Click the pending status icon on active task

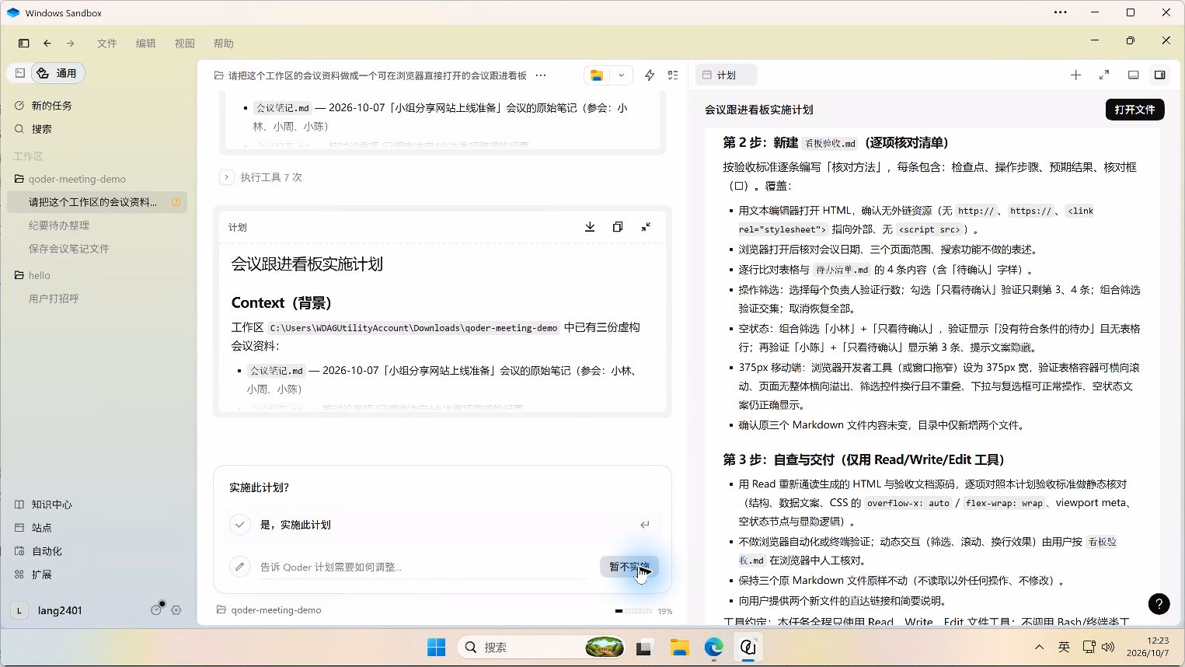click(176, 202)
